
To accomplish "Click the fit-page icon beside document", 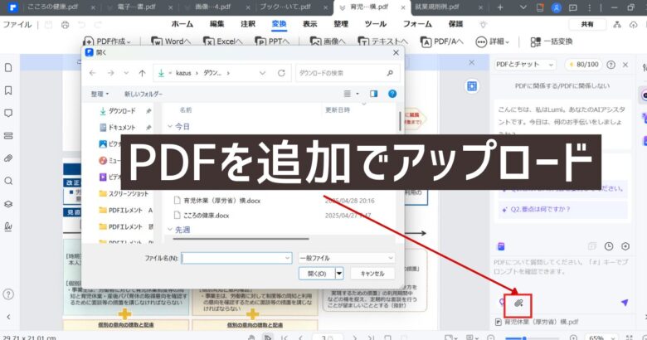I will click(x=472, y=85).
